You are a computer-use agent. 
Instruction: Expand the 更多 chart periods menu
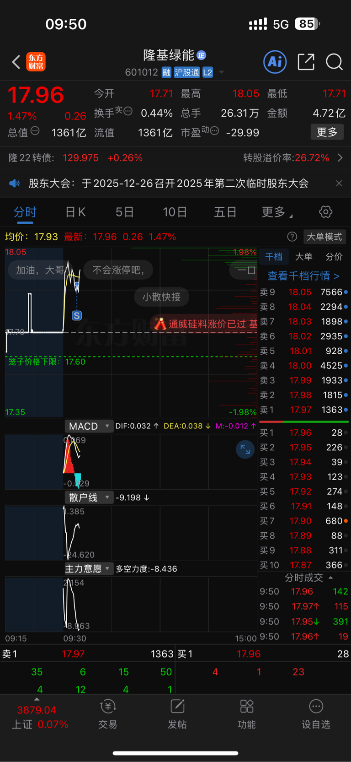pyautogui.click(x=277, y=212)
